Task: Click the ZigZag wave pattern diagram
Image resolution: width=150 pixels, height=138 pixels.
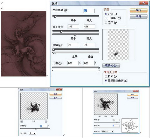Action: pos(130,125)
